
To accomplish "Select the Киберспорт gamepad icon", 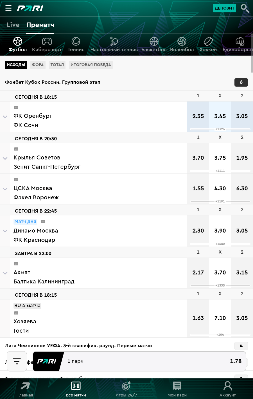I will click(47, 42).
